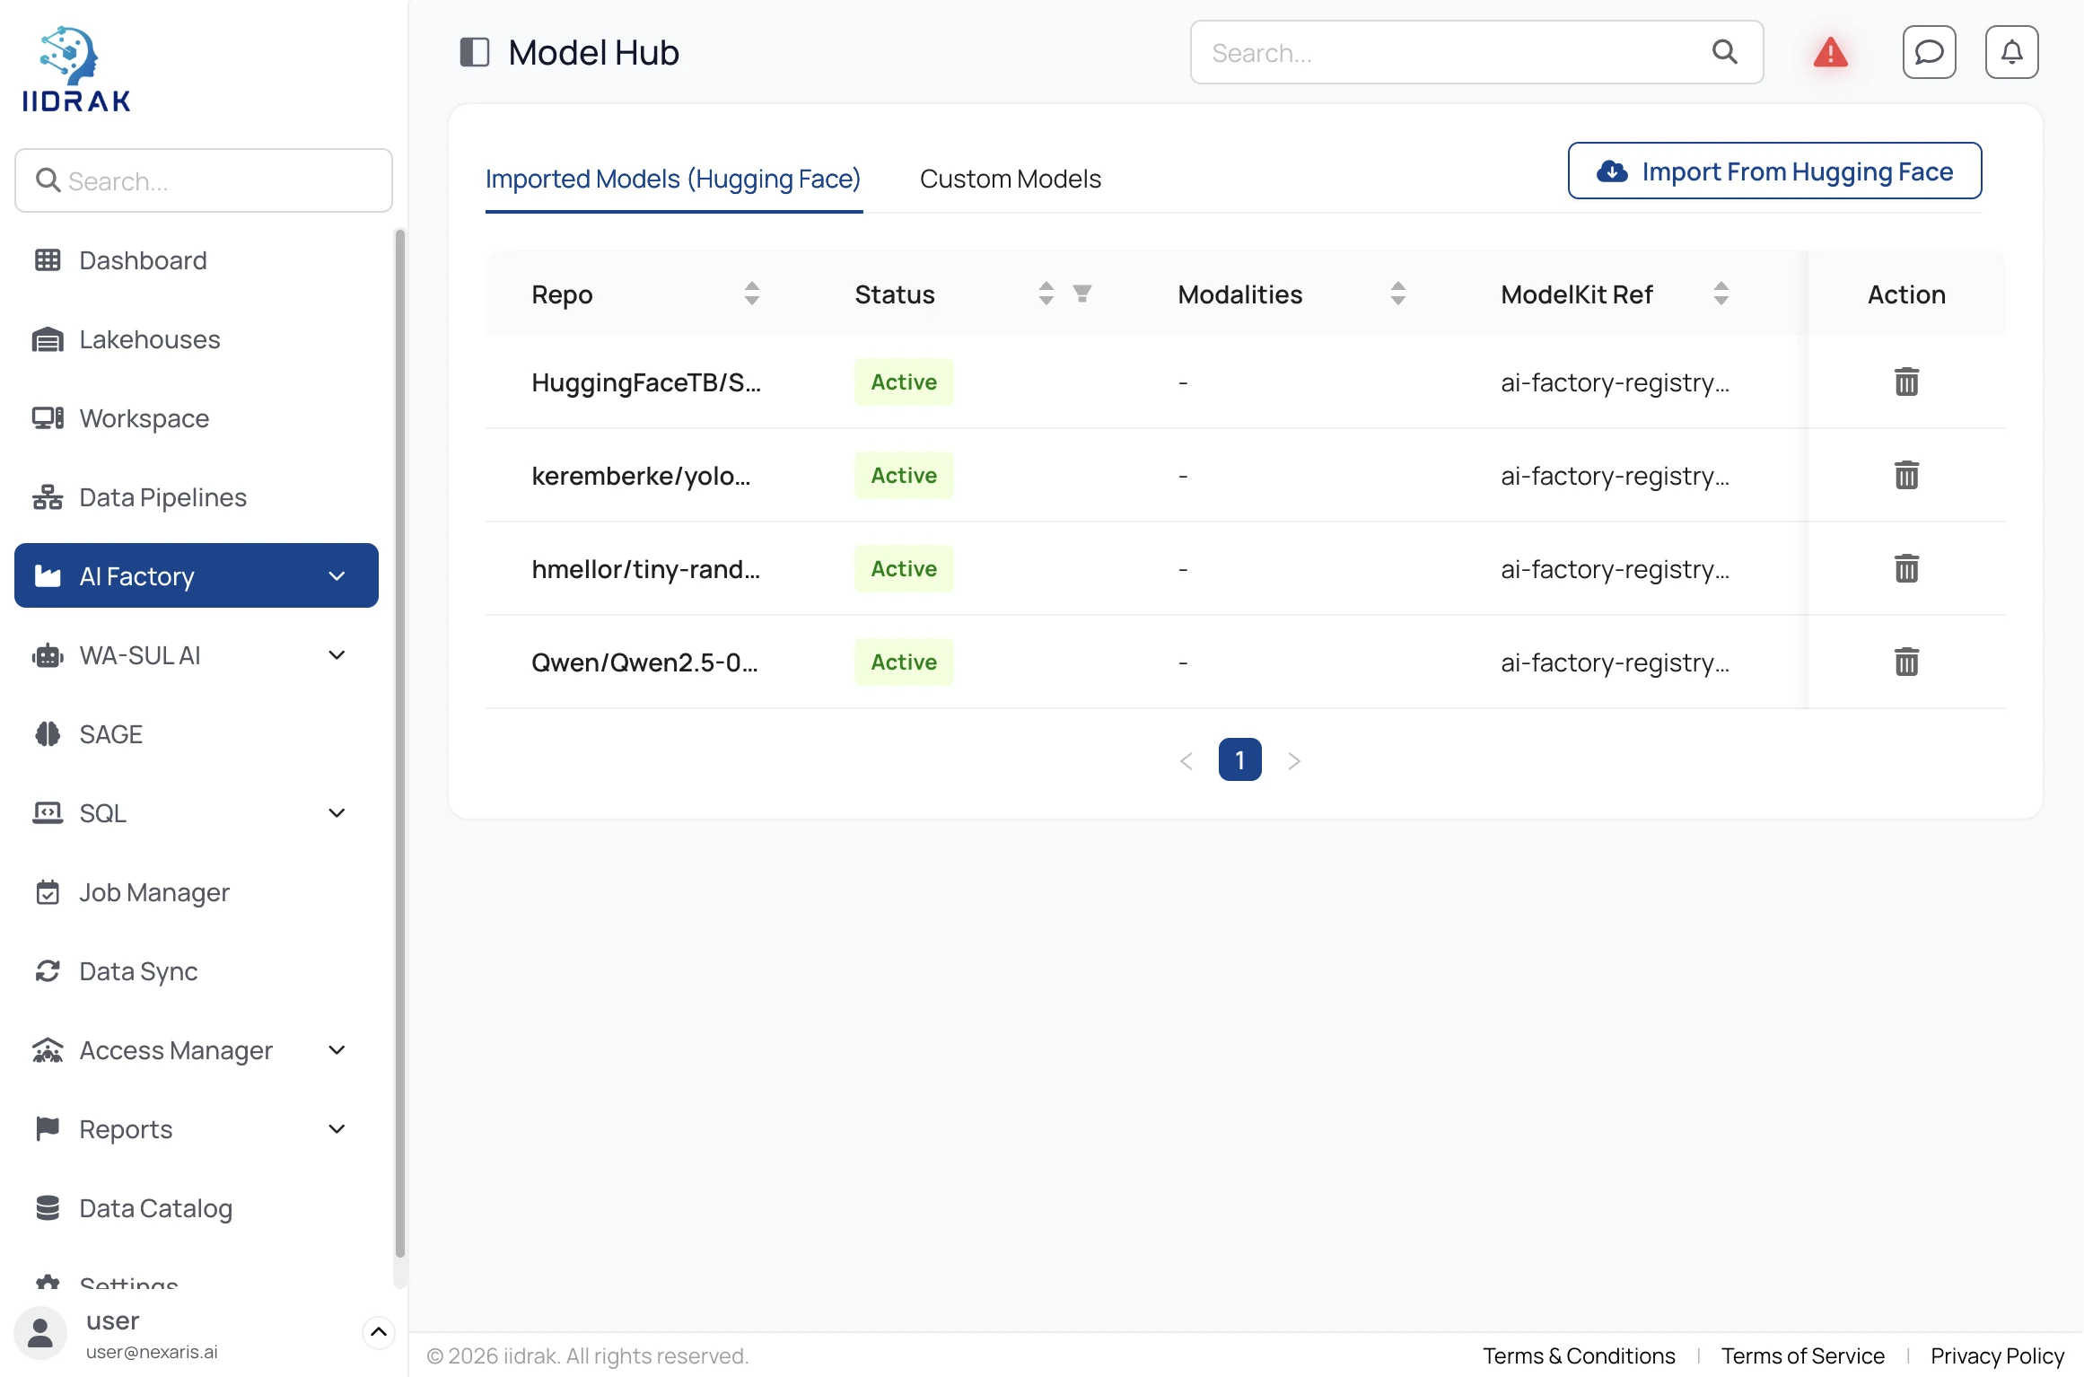Delete the hmellor/tiny-rand model row
2084x1377 pixels.
point(1906,568)
